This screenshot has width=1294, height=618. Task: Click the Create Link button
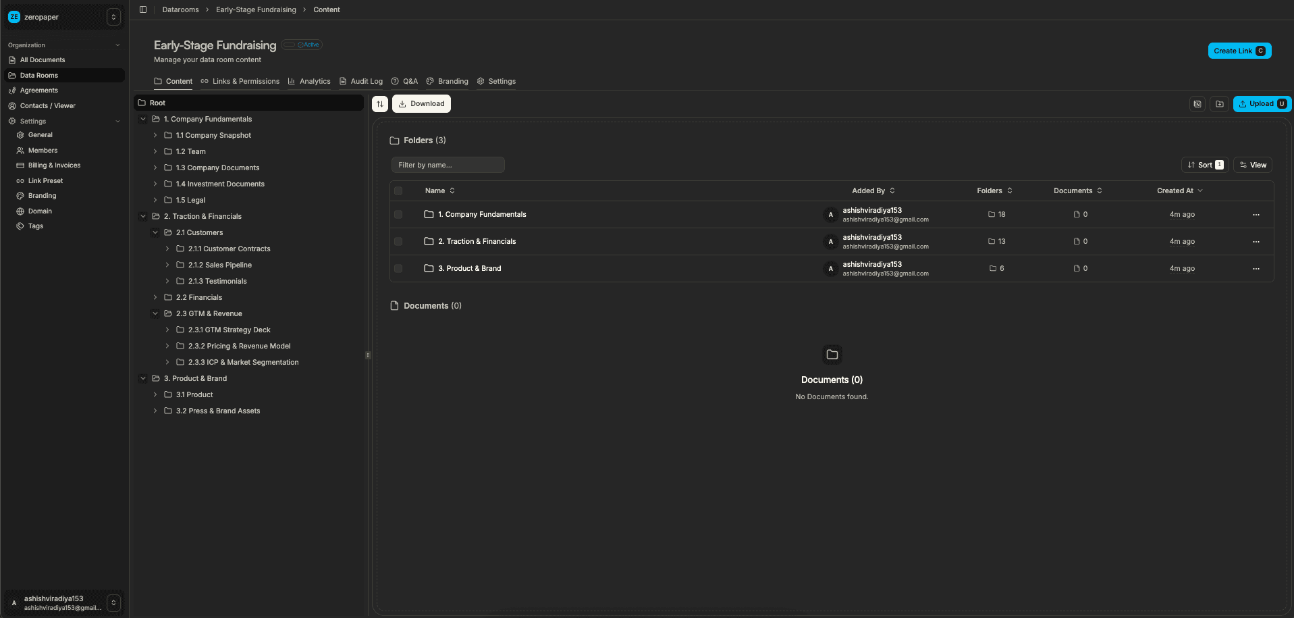(x=1239, y=50)
